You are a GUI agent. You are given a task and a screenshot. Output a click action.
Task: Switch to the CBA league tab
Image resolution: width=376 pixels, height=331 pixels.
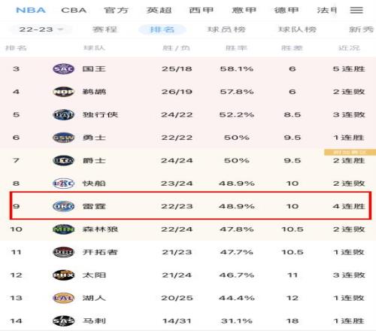click(x=74, y=11)
